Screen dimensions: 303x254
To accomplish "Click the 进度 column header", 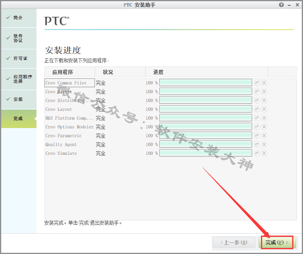I will [207, 72].
